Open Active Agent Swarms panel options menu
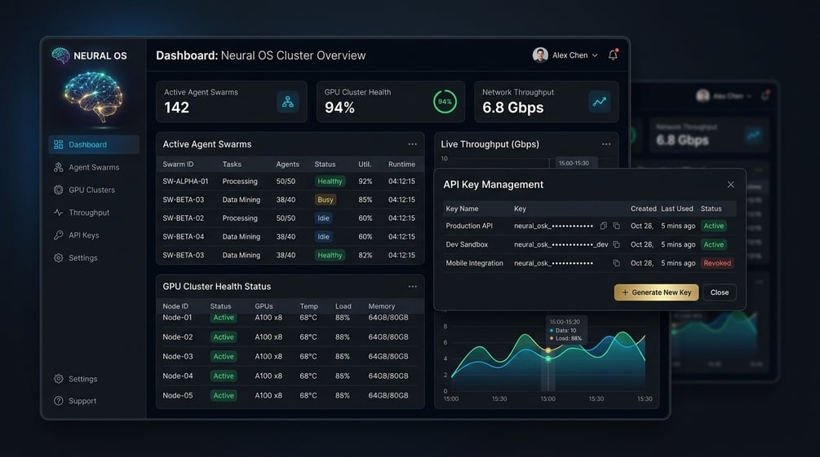820x457 pixels. 413,144
